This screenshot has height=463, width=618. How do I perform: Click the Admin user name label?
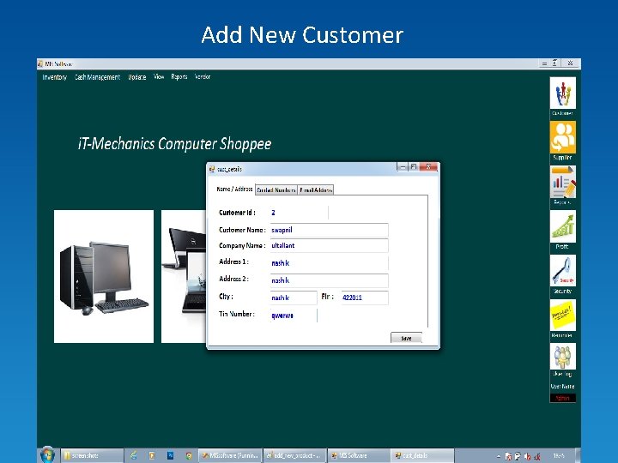click(x=562, y=398)
